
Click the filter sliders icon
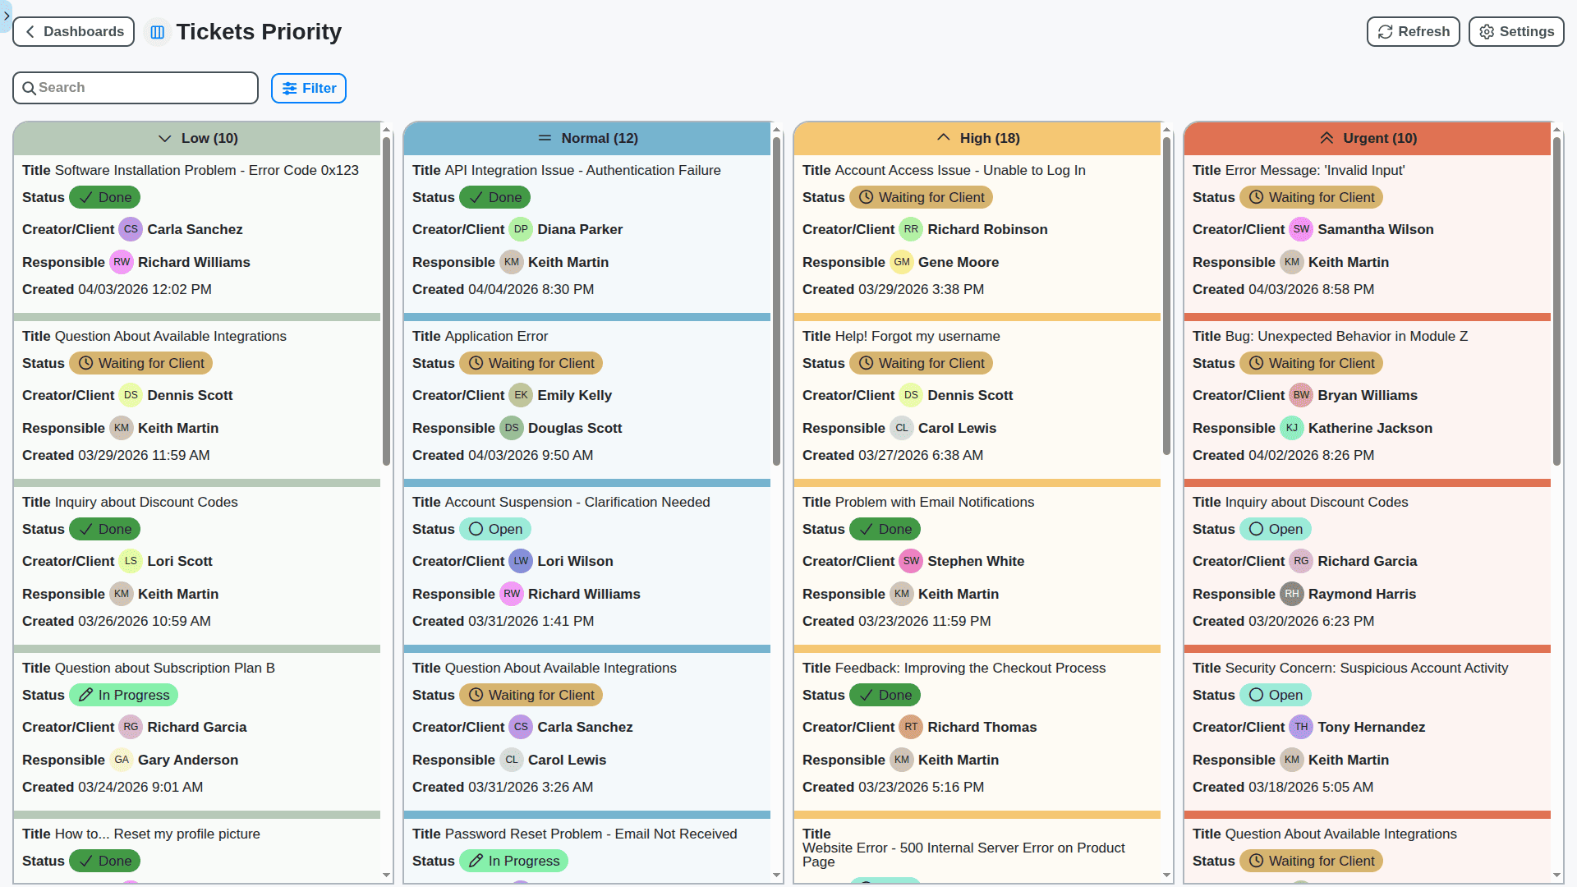point(290,88)
